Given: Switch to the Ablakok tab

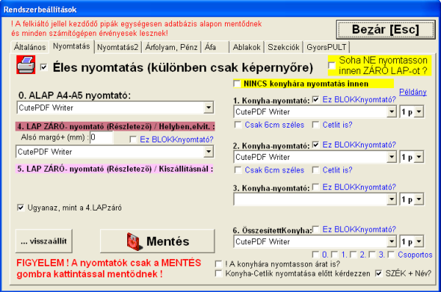Looking at the screenshot, I should (x=247, y=47).
